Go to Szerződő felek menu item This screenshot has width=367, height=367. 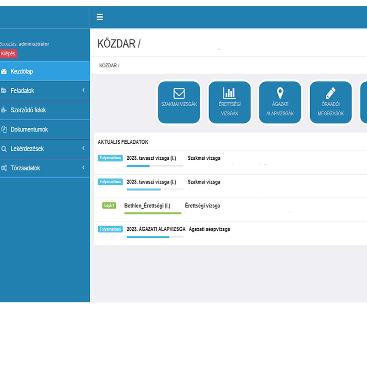[28, 110]
